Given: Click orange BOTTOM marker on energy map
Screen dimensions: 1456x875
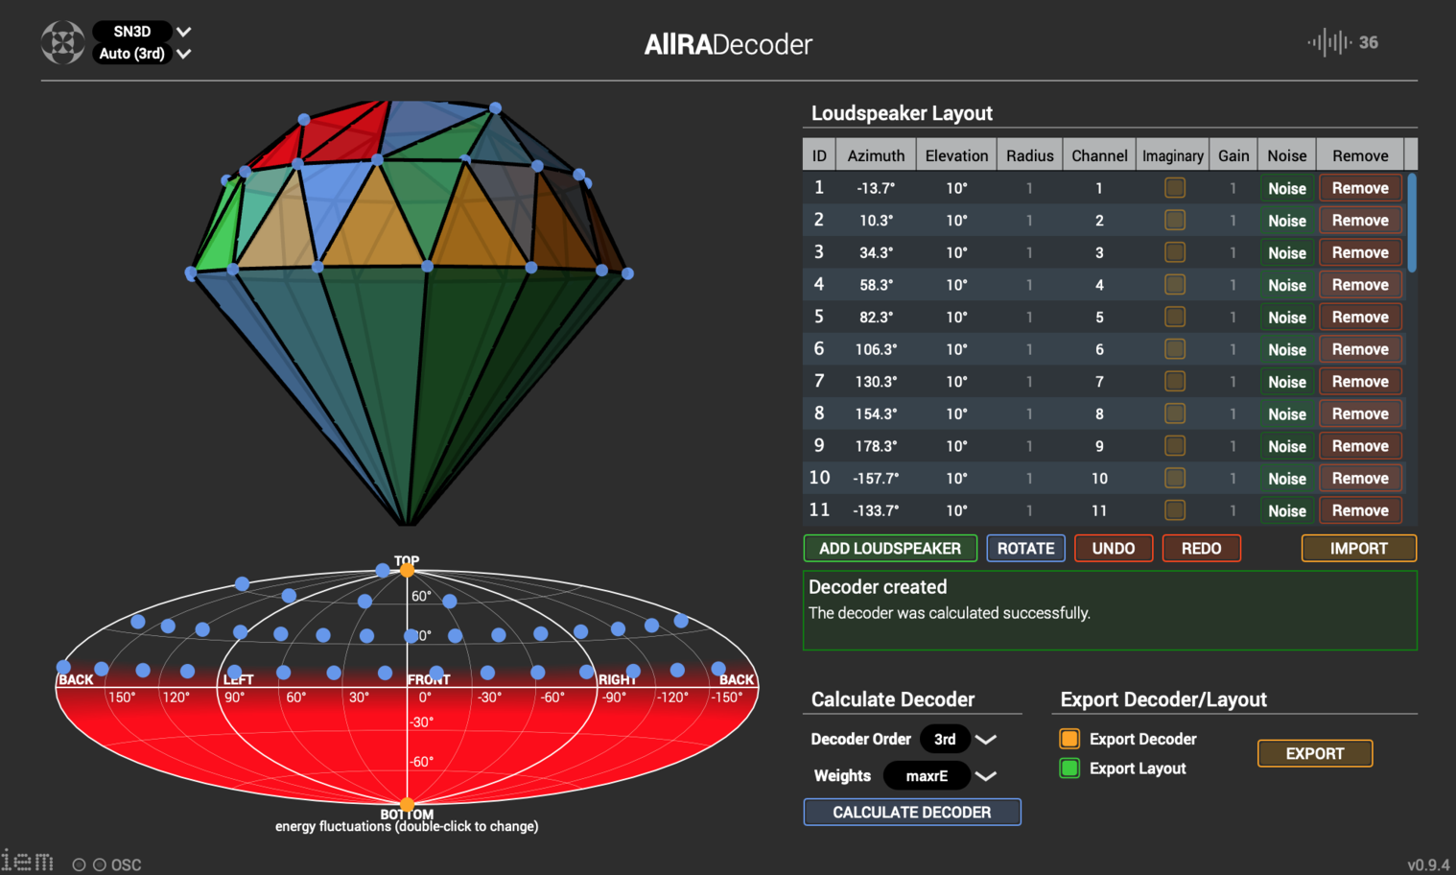Looking at the screenshot, I should click(x=408, y=804).
